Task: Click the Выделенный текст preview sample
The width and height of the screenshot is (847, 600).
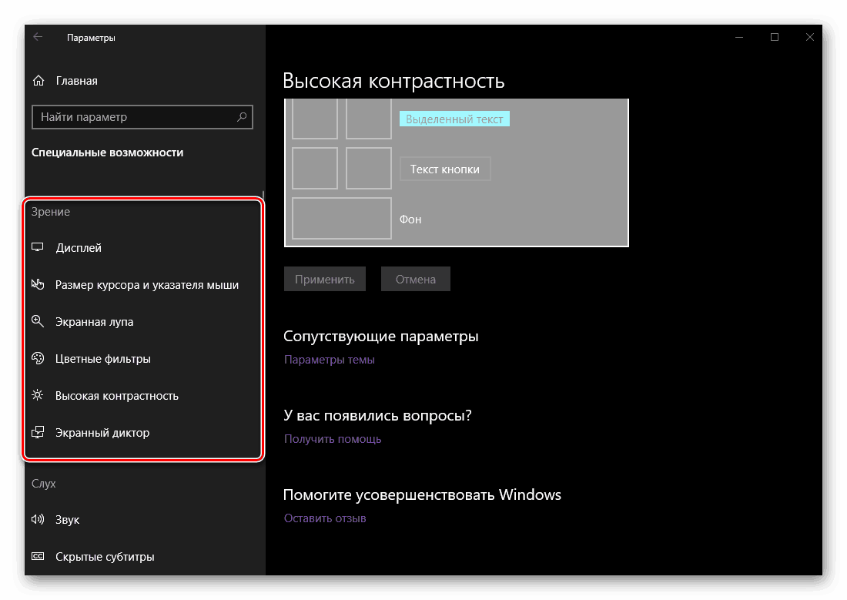Action: pos(454,119)
